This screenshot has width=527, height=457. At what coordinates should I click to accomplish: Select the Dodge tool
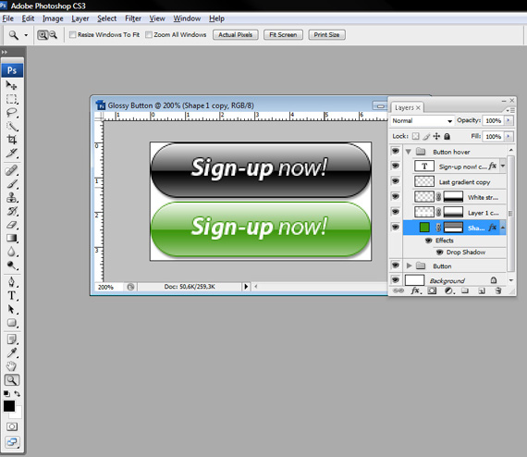click(x=11, y=266)
